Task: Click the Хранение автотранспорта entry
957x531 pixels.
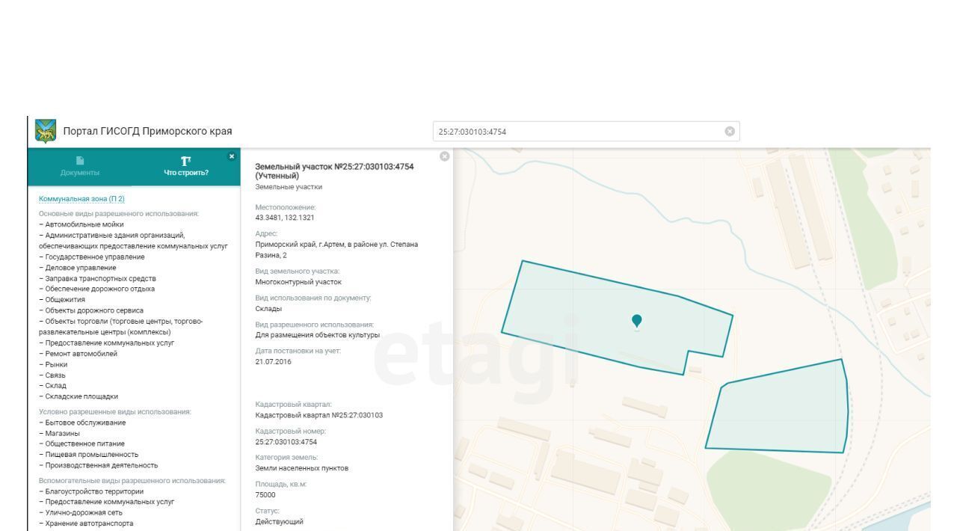Action: (x=87, y=524)
